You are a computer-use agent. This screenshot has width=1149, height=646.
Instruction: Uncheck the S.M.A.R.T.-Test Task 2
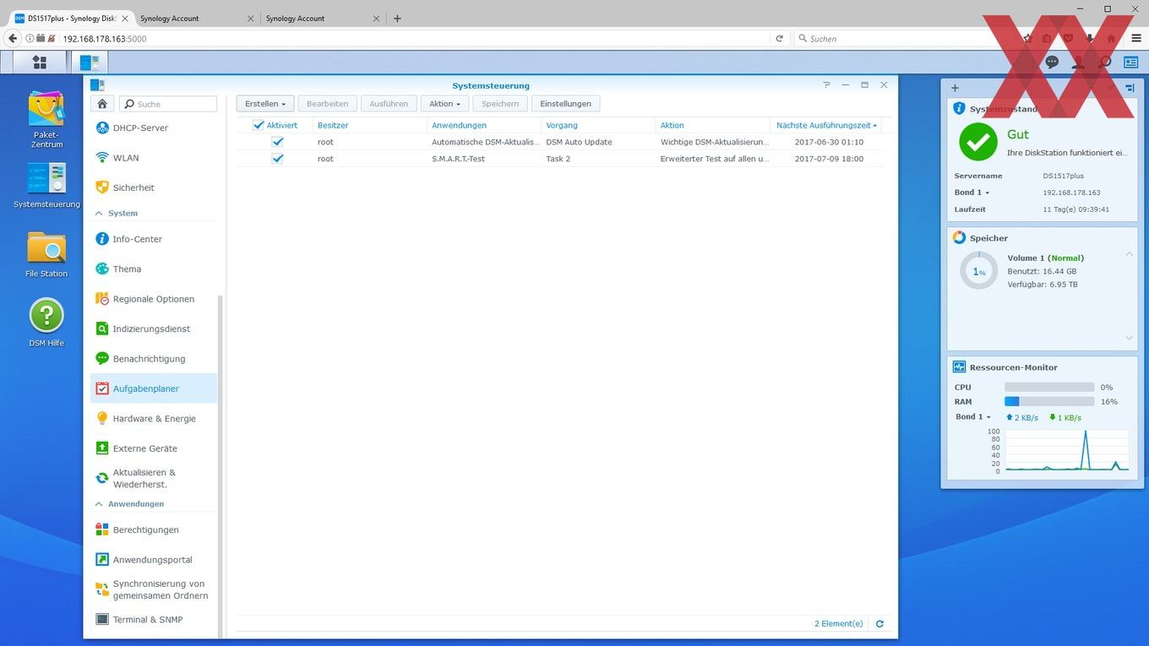click(277, 159)
